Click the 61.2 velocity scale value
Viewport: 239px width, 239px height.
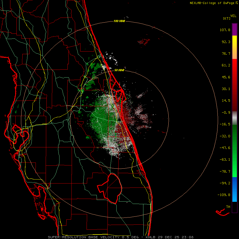coord(226,65)
